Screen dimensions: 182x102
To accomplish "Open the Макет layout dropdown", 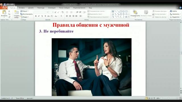I will (x=24, y=11).
